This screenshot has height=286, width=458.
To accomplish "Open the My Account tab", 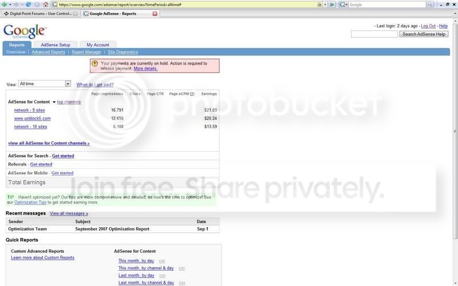I will (98, 45).
